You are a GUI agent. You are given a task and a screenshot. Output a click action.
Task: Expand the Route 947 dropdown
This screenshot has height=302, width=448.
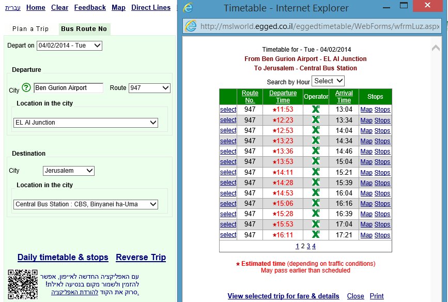click(x=149, y=88)
